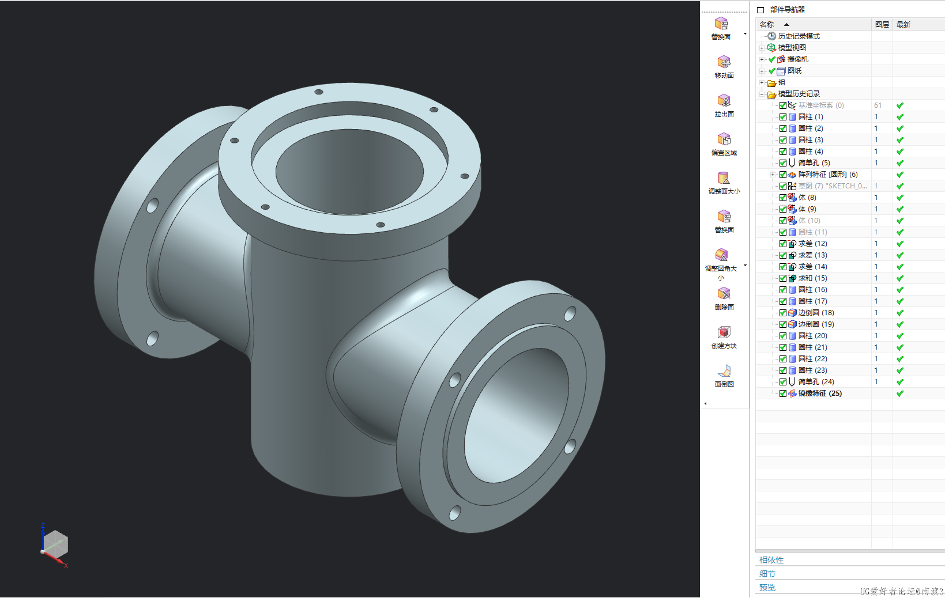Select the 圆柱 (21) feature row

(850, 347)
